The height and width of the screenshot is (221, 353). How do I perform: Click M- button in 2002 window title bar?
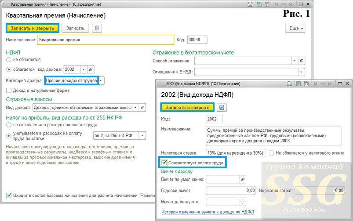(x=331, y=84)
